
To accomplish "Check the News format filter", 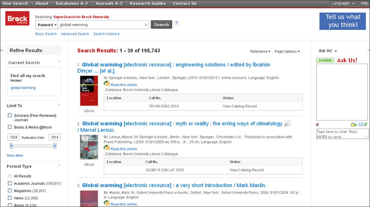I will coord(10,198).
